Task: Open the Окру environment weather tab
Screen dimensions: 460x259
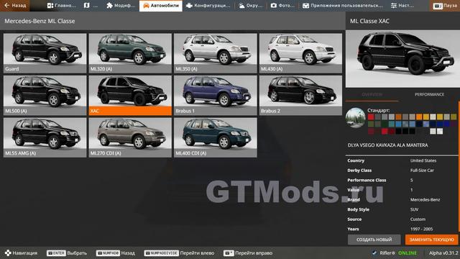Action: [x=251, y=6]
